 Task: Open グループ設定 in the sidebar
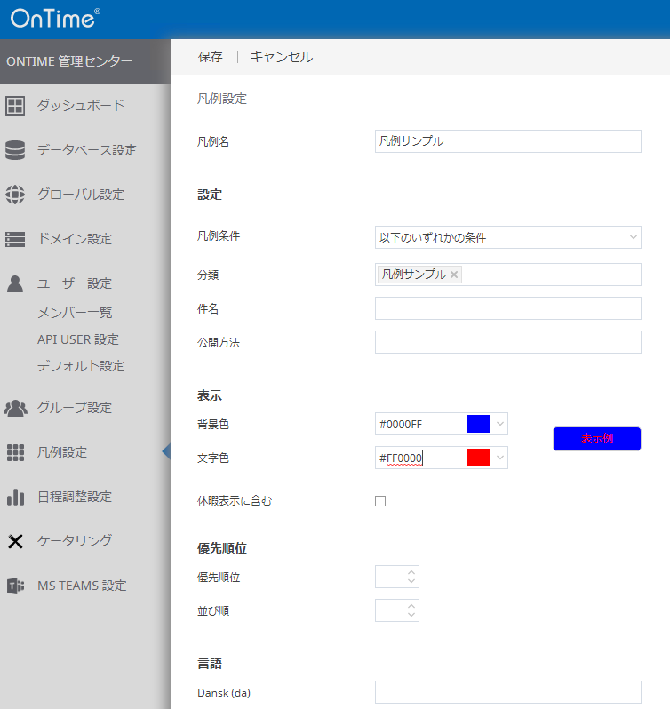(x=75, y=408)
